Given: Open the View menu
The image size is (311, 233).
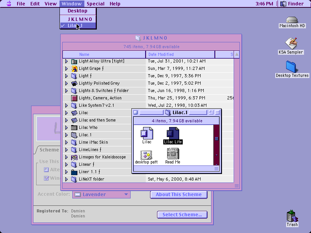Looking at the screenshot, I should pos(51,3).
